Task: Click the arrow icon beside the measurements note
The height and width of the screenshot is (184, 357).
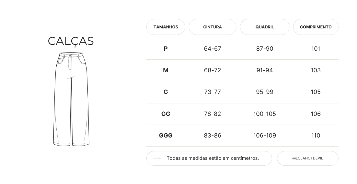Action: 157,158
